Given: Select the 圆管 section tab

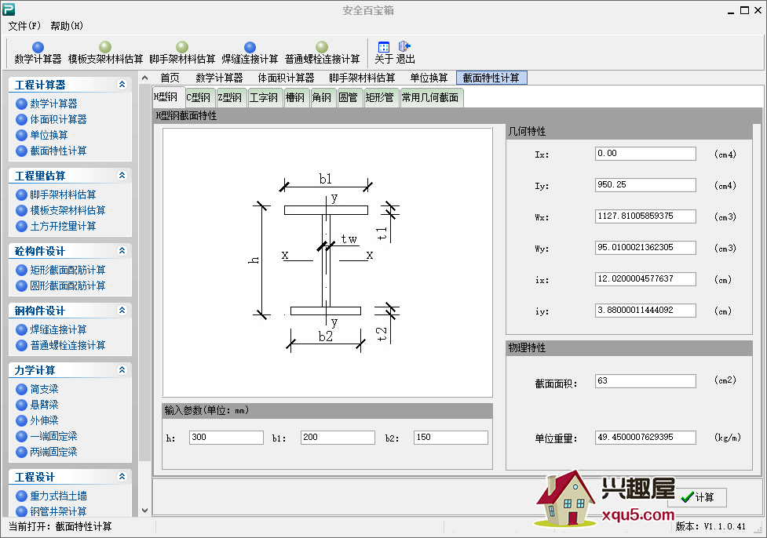Looking at the screenshot, I should tap(349, 98).
